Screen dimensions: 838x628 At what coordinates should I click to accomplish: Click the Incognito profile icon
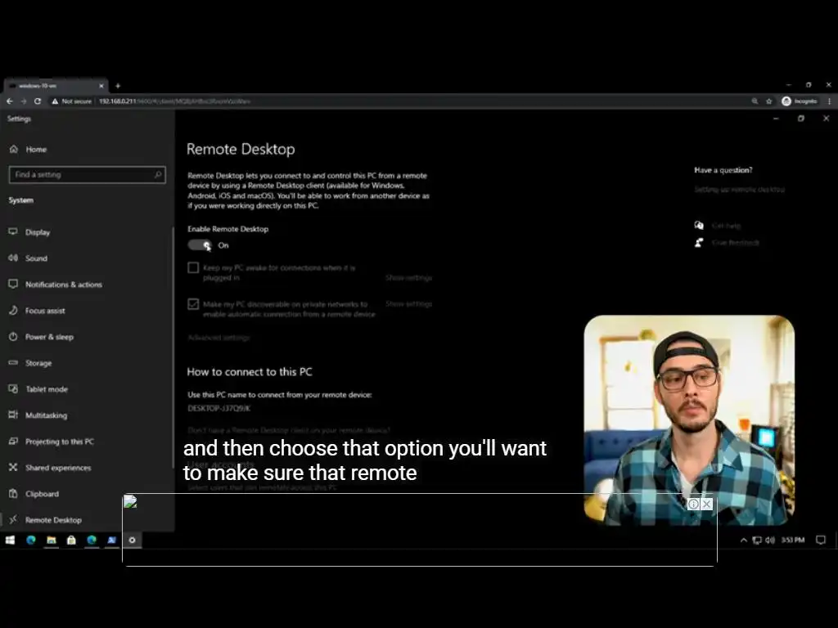coord(786,101)
